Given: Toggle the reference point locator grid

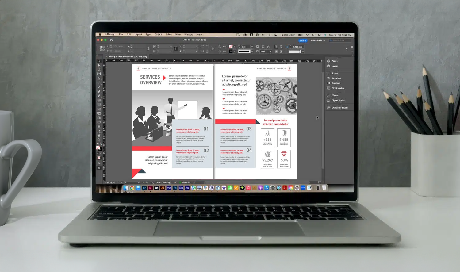Looking at the screenshot, I should click(102, 48).
